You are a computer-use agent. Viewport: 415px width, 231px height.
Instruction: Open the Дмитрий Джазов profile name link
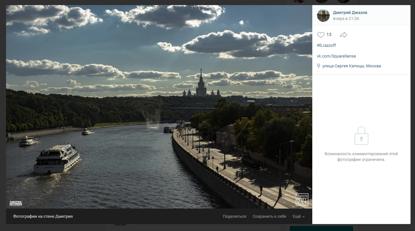click(x=350, y=12)
